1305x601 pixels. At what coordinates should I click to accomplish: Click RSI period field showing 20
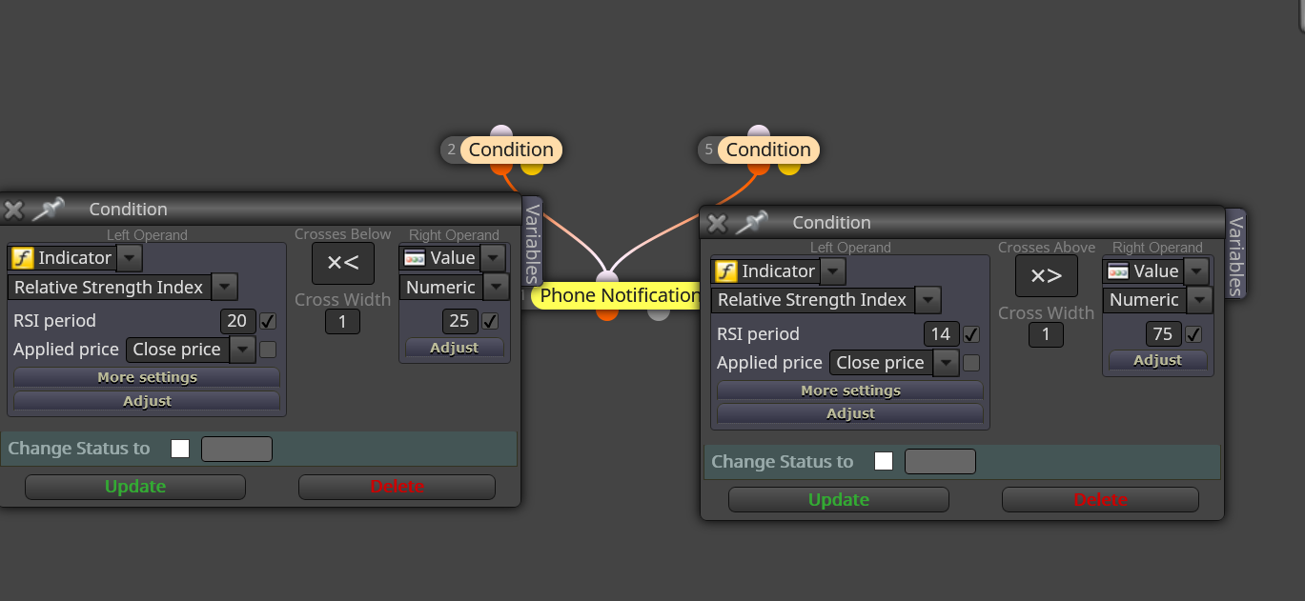point(238,321)
